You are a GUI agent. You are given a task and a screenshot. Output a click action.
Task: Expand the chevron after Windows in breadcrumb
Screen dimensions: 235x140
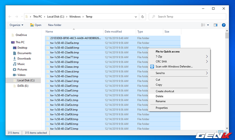tap(83, 17)
